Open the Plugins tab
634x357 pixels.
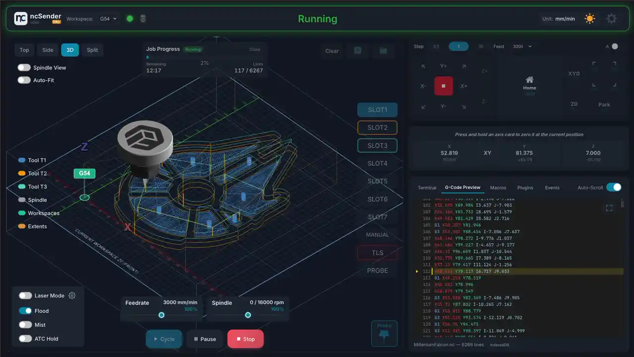pos(525,187)
